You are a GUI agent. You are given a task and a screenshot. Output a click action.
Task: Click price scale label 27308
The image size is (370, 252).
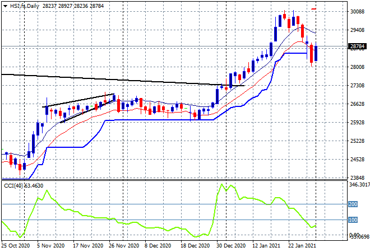pos(357,85)
